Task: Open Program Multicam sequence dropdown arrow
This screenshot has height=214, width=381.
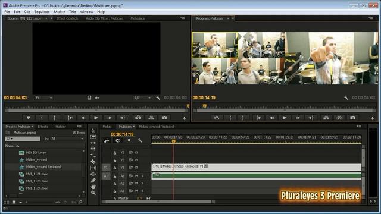Action: [x=228, y=18]
